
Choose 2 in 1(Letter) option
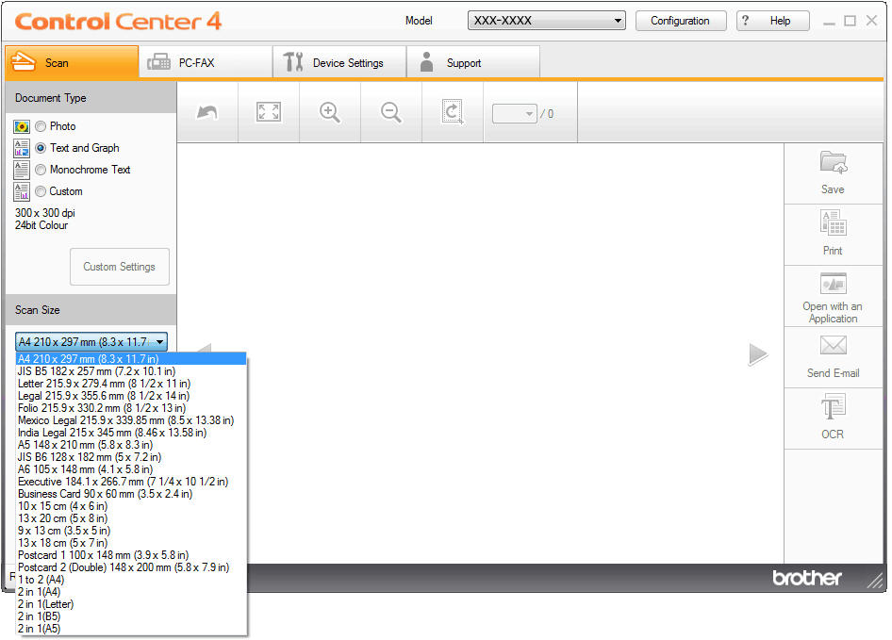click(x=131, y=604)
